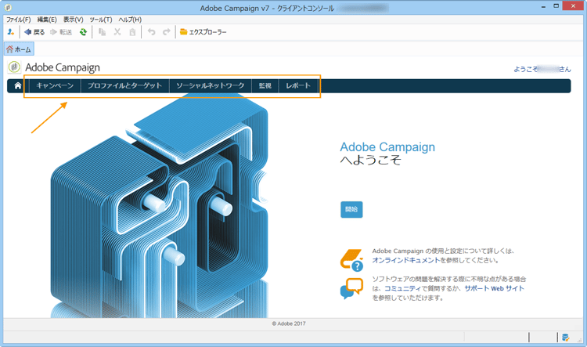
Task: Open the ファイル(F) menu
Action: click(x=18, y=20)
